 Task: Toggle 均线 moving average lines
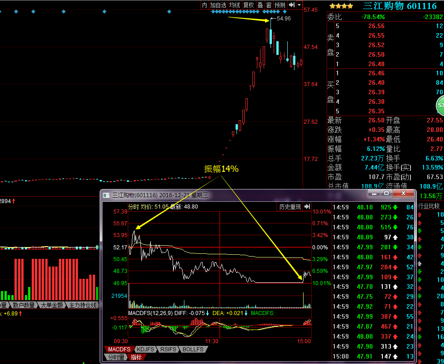click(234, 5)
